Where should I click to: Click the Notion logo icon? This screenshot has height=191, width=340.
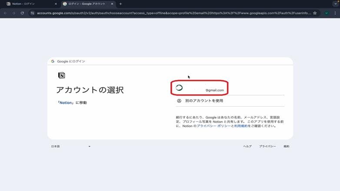(62, 76)
